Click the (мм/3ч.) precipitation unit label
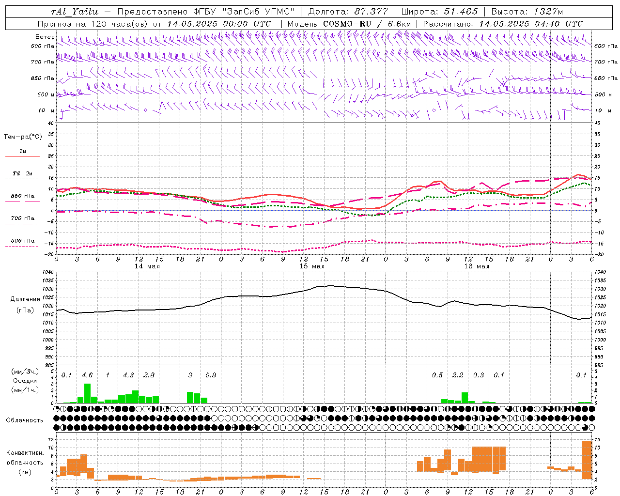The height and width of the screenshot is (496, 620). click(x=25, y=372)
